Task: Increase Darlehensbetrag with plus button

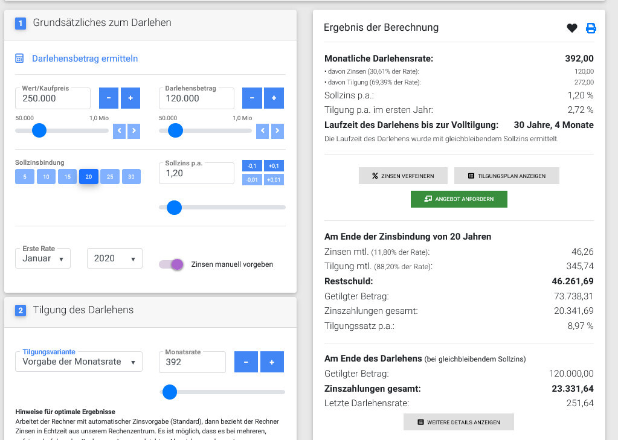Action: tap(274, 98)
